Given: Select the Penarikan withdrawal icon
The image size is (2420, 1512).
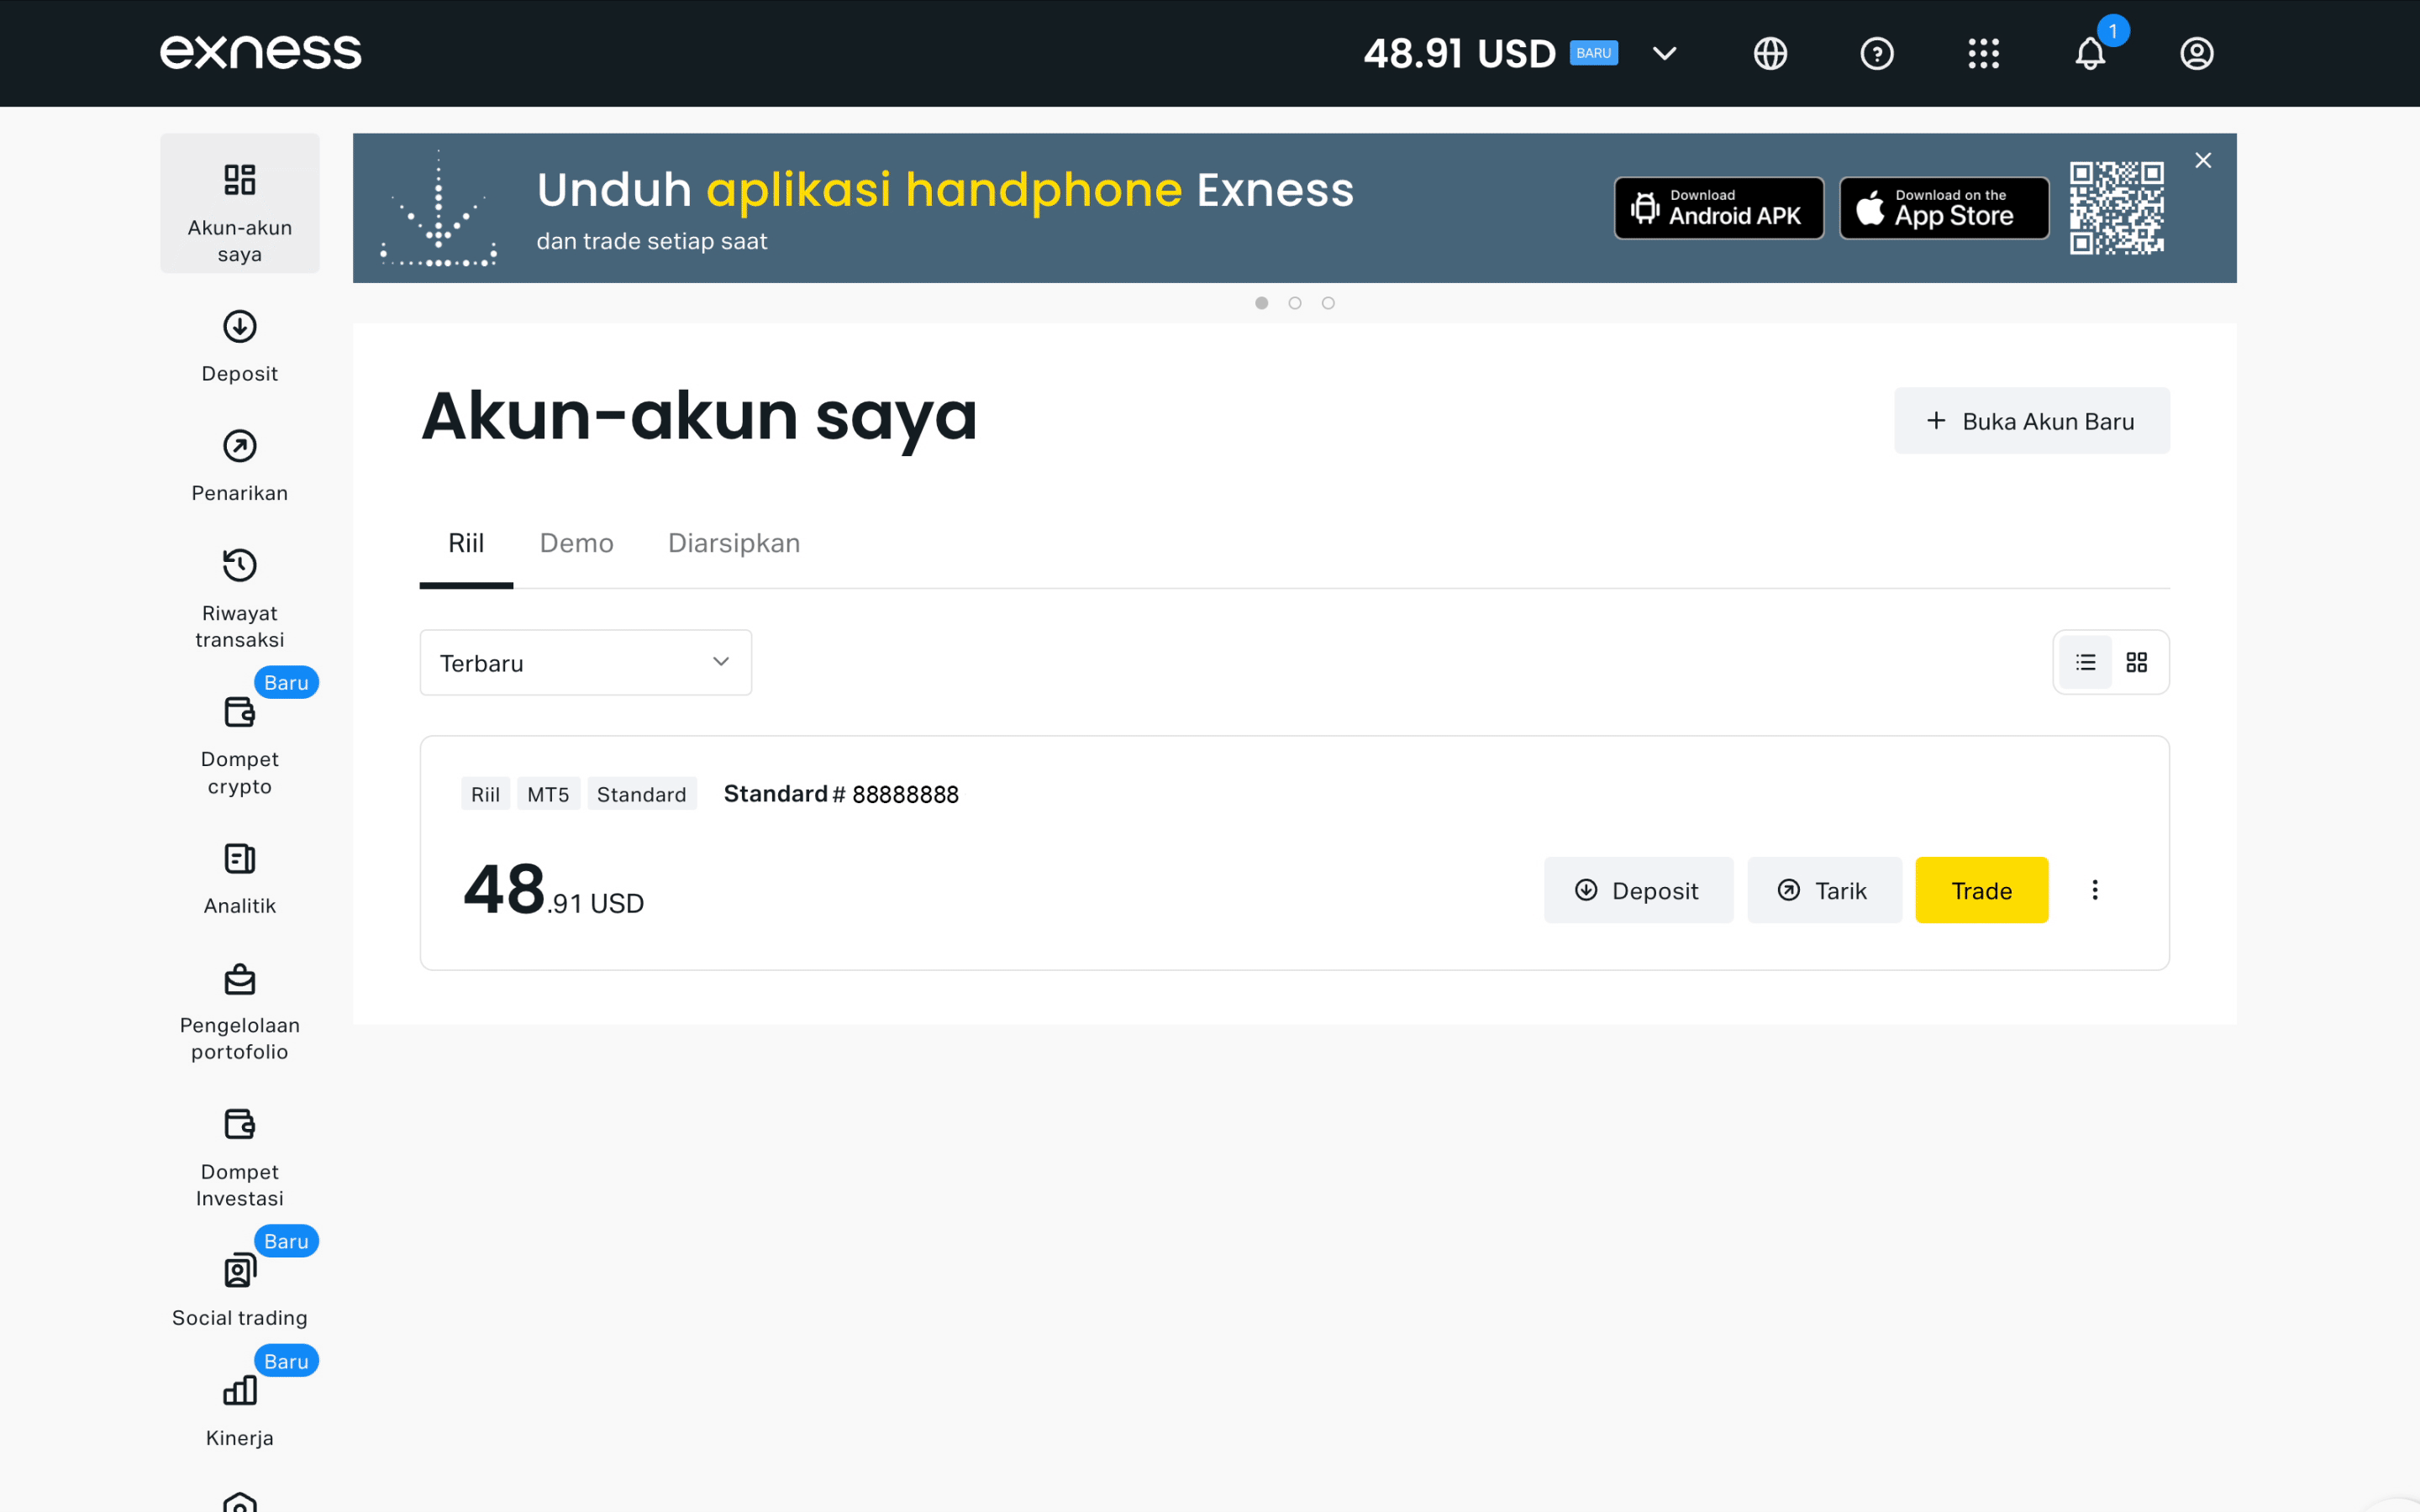Looking at the screenshot, I should tap(239, 446).
